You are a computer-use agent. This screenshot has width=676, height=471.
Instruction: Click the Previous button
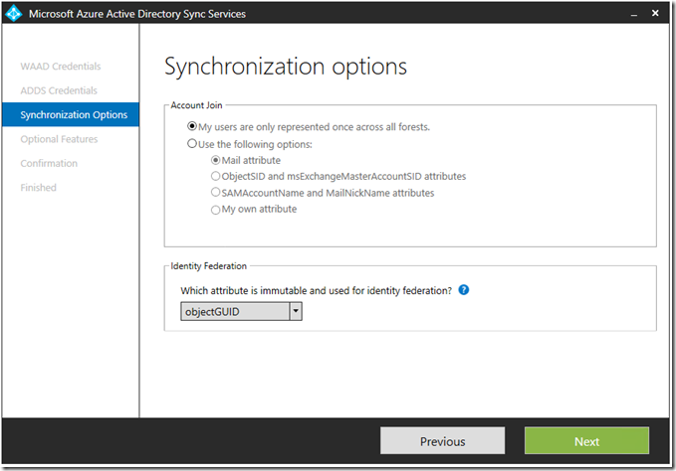pos(442,440)
